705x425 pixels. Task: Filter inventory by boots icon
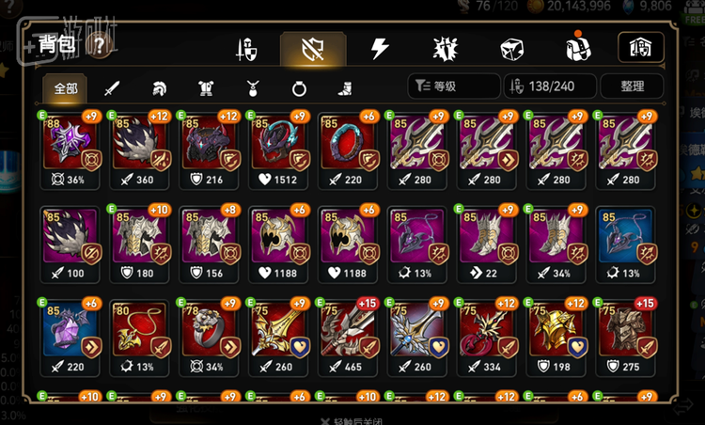point(345,88)
